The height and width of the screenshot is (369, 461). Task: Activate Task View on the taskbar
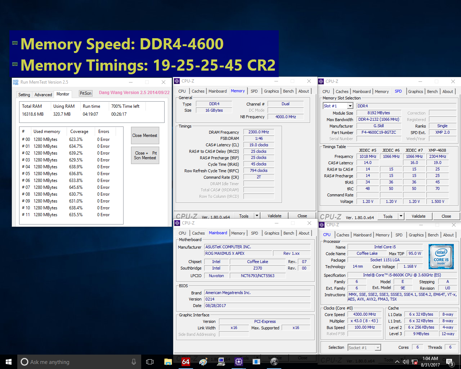click(150, 361)
